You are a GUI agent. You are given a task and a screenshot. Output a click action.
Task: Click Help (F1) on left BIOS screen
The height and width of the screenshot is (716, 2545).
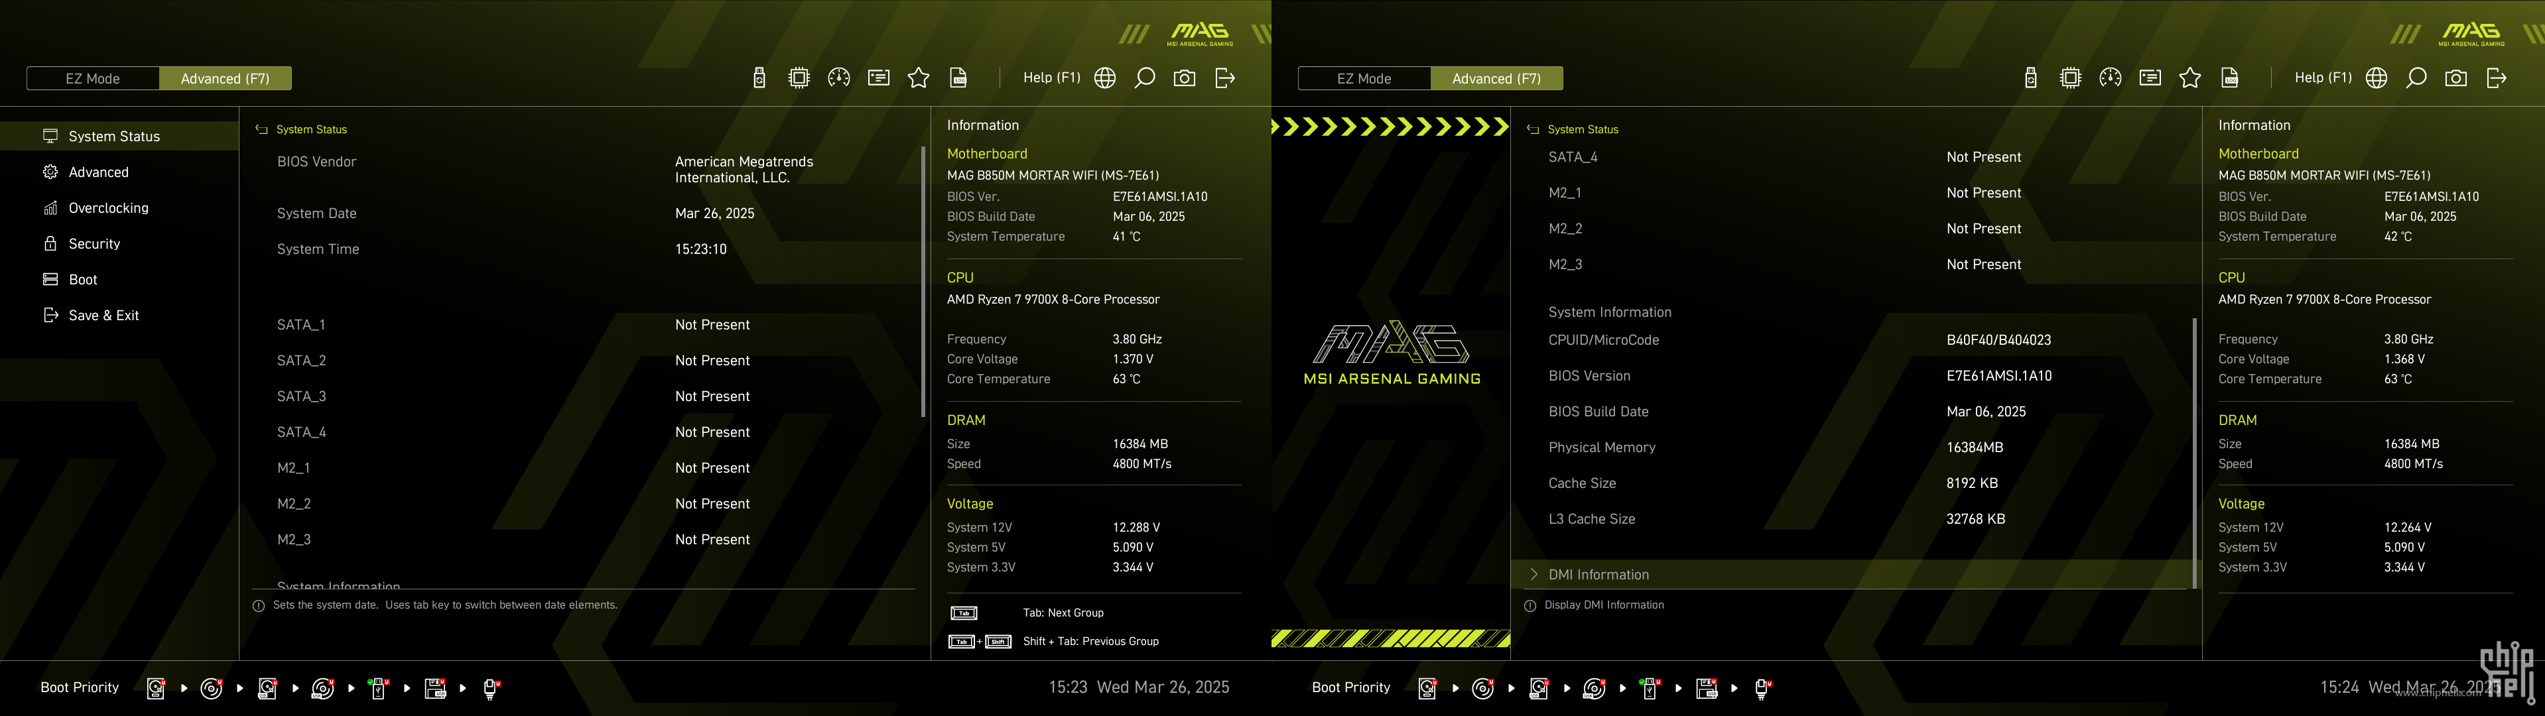[x=1051, y=77]
